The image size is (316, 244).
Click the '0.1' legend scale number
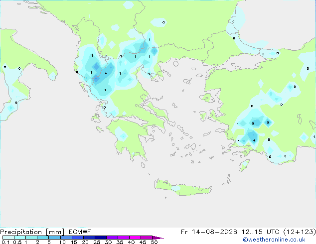point(5,242)
